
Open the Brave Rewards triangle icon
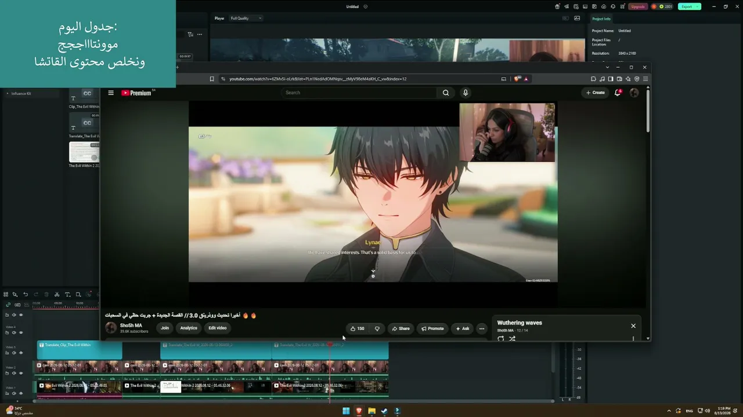tap(526, 79)
